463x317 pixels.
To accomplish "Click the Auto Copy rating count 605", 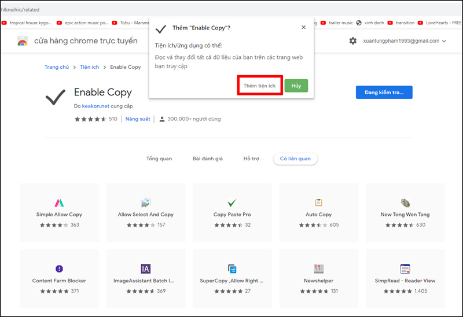I will click(335, 225).
